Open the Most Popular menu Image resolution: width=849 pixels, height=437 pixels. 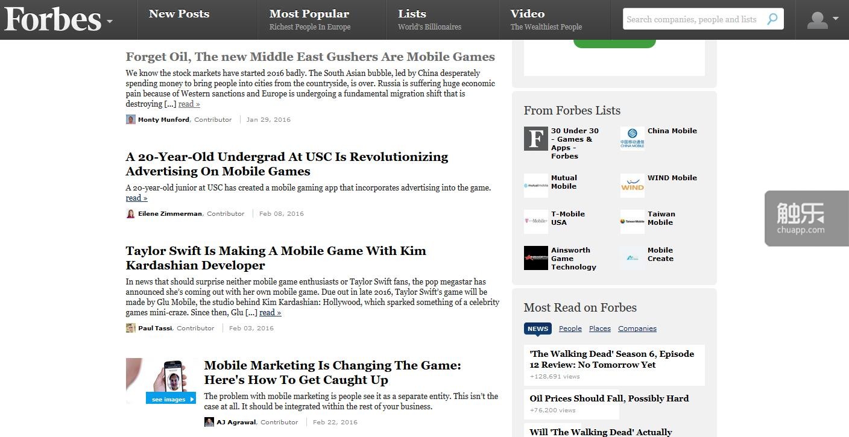[309, 14]
